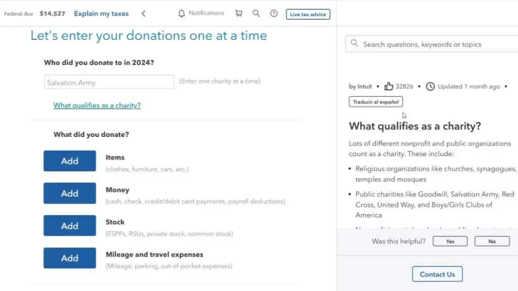
Task: Click the clock icon beside Updated
Action: (x=430, y=86)
